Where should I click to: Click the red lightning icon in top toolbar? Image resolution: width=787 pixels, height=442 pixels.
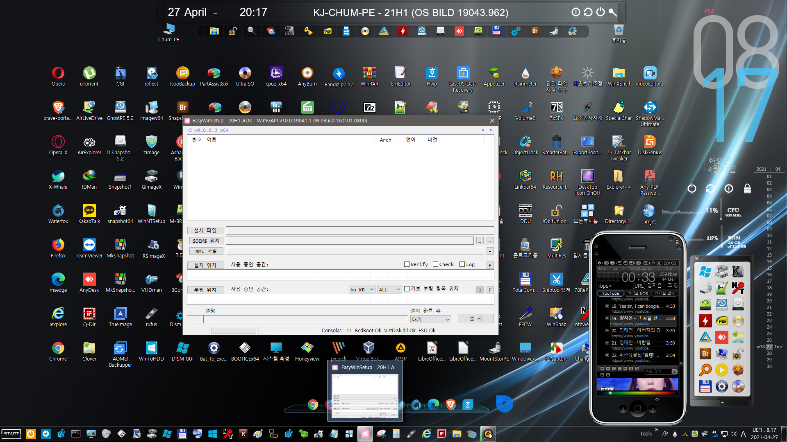pyautogui.click(x=403, y=31)
